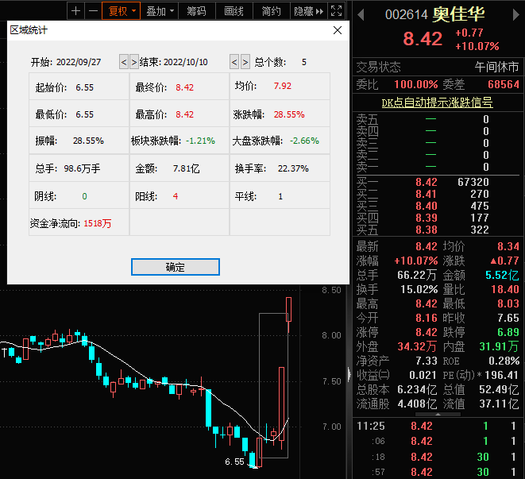Close the 区域统计 dialog
Image resolution: width=525 pixels, height=479 pixels.
coord(338,30)
